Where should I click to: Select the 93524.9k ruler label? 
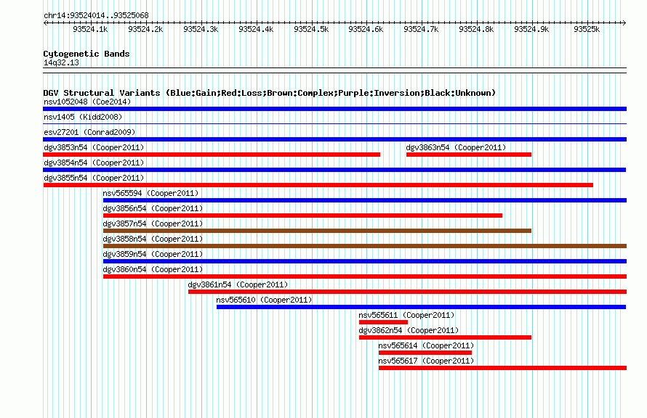click(x=531, y=29)
